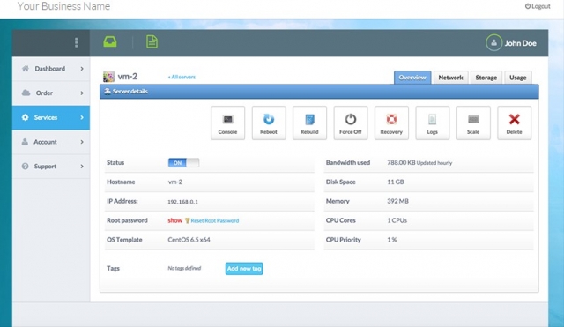
Task: Click the 788.00 KB bandwidth value
Action: pyautogui.click(x=401, y=162)
